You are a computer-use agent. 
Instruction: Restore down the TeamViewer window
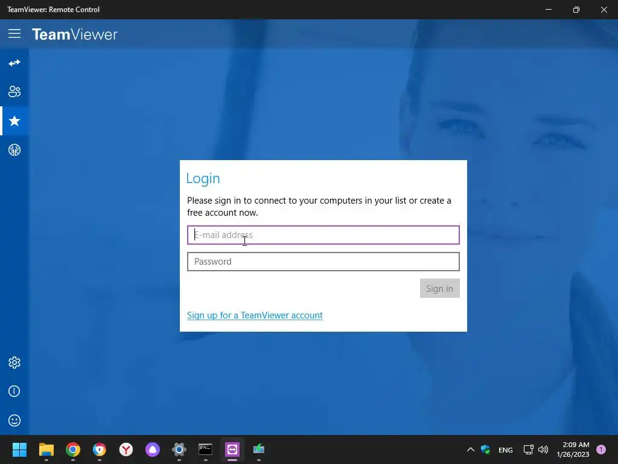tap(576, 10)
